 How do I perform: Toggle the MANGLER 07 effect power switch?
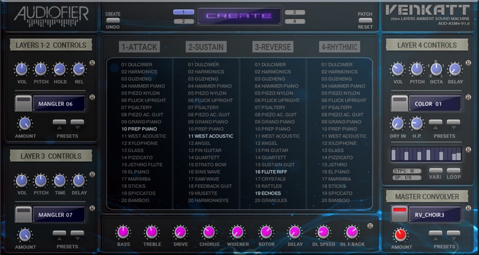(24, 214)
